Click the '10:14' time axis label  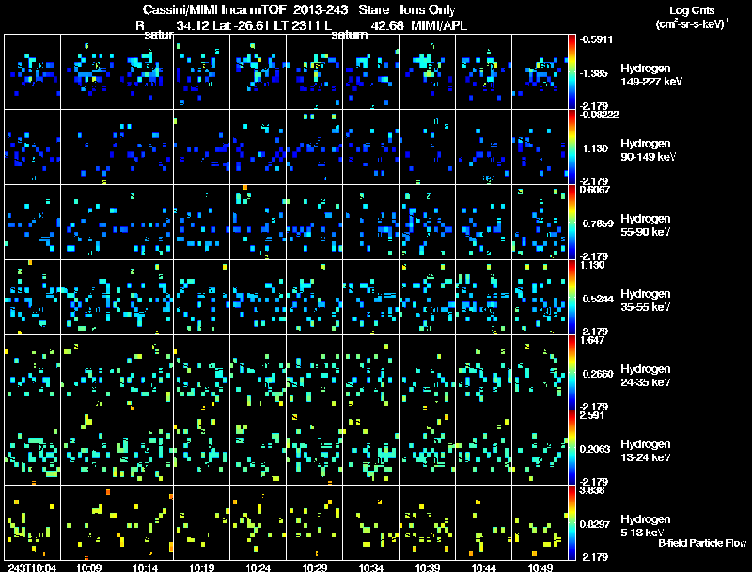click(x=146, y=568)
